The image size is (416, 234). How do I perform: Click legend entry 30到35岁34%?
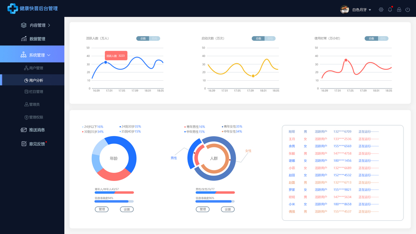pyautogui.click(x=92, y=131)
